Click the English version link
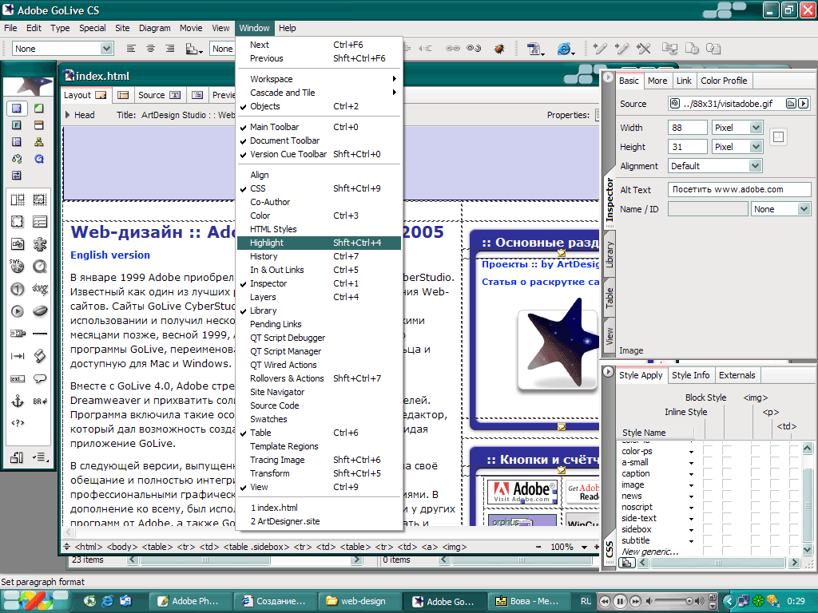The image size is (818, 613). pyautogui.click(x=110, y=255)
